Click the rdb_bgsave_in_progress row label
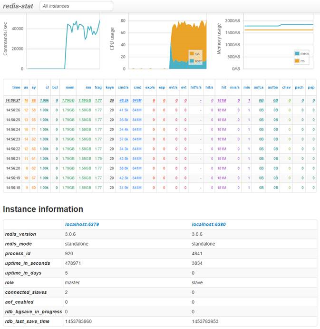 33,312
